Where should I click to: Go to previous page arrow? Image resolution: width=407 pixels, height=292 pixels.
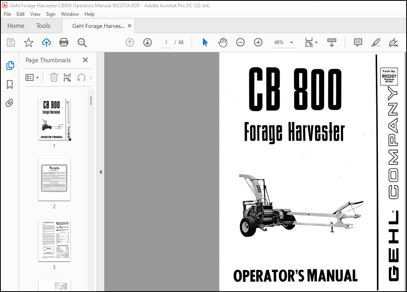click(x=130, y=42)
